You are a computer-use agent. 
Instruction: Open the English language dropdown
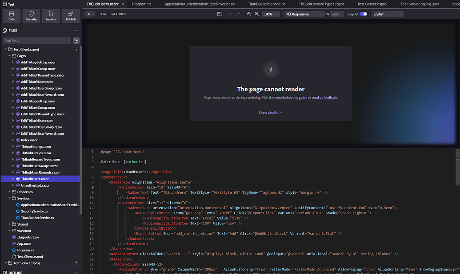tap(388, 14)
